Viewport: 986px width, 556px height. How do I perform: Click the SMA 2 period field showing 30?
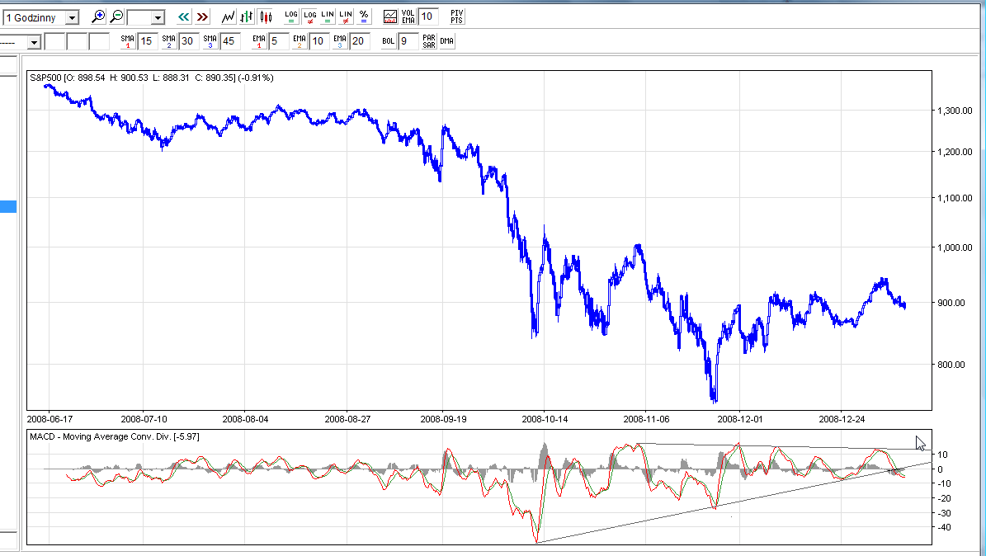tap(188, 41)
